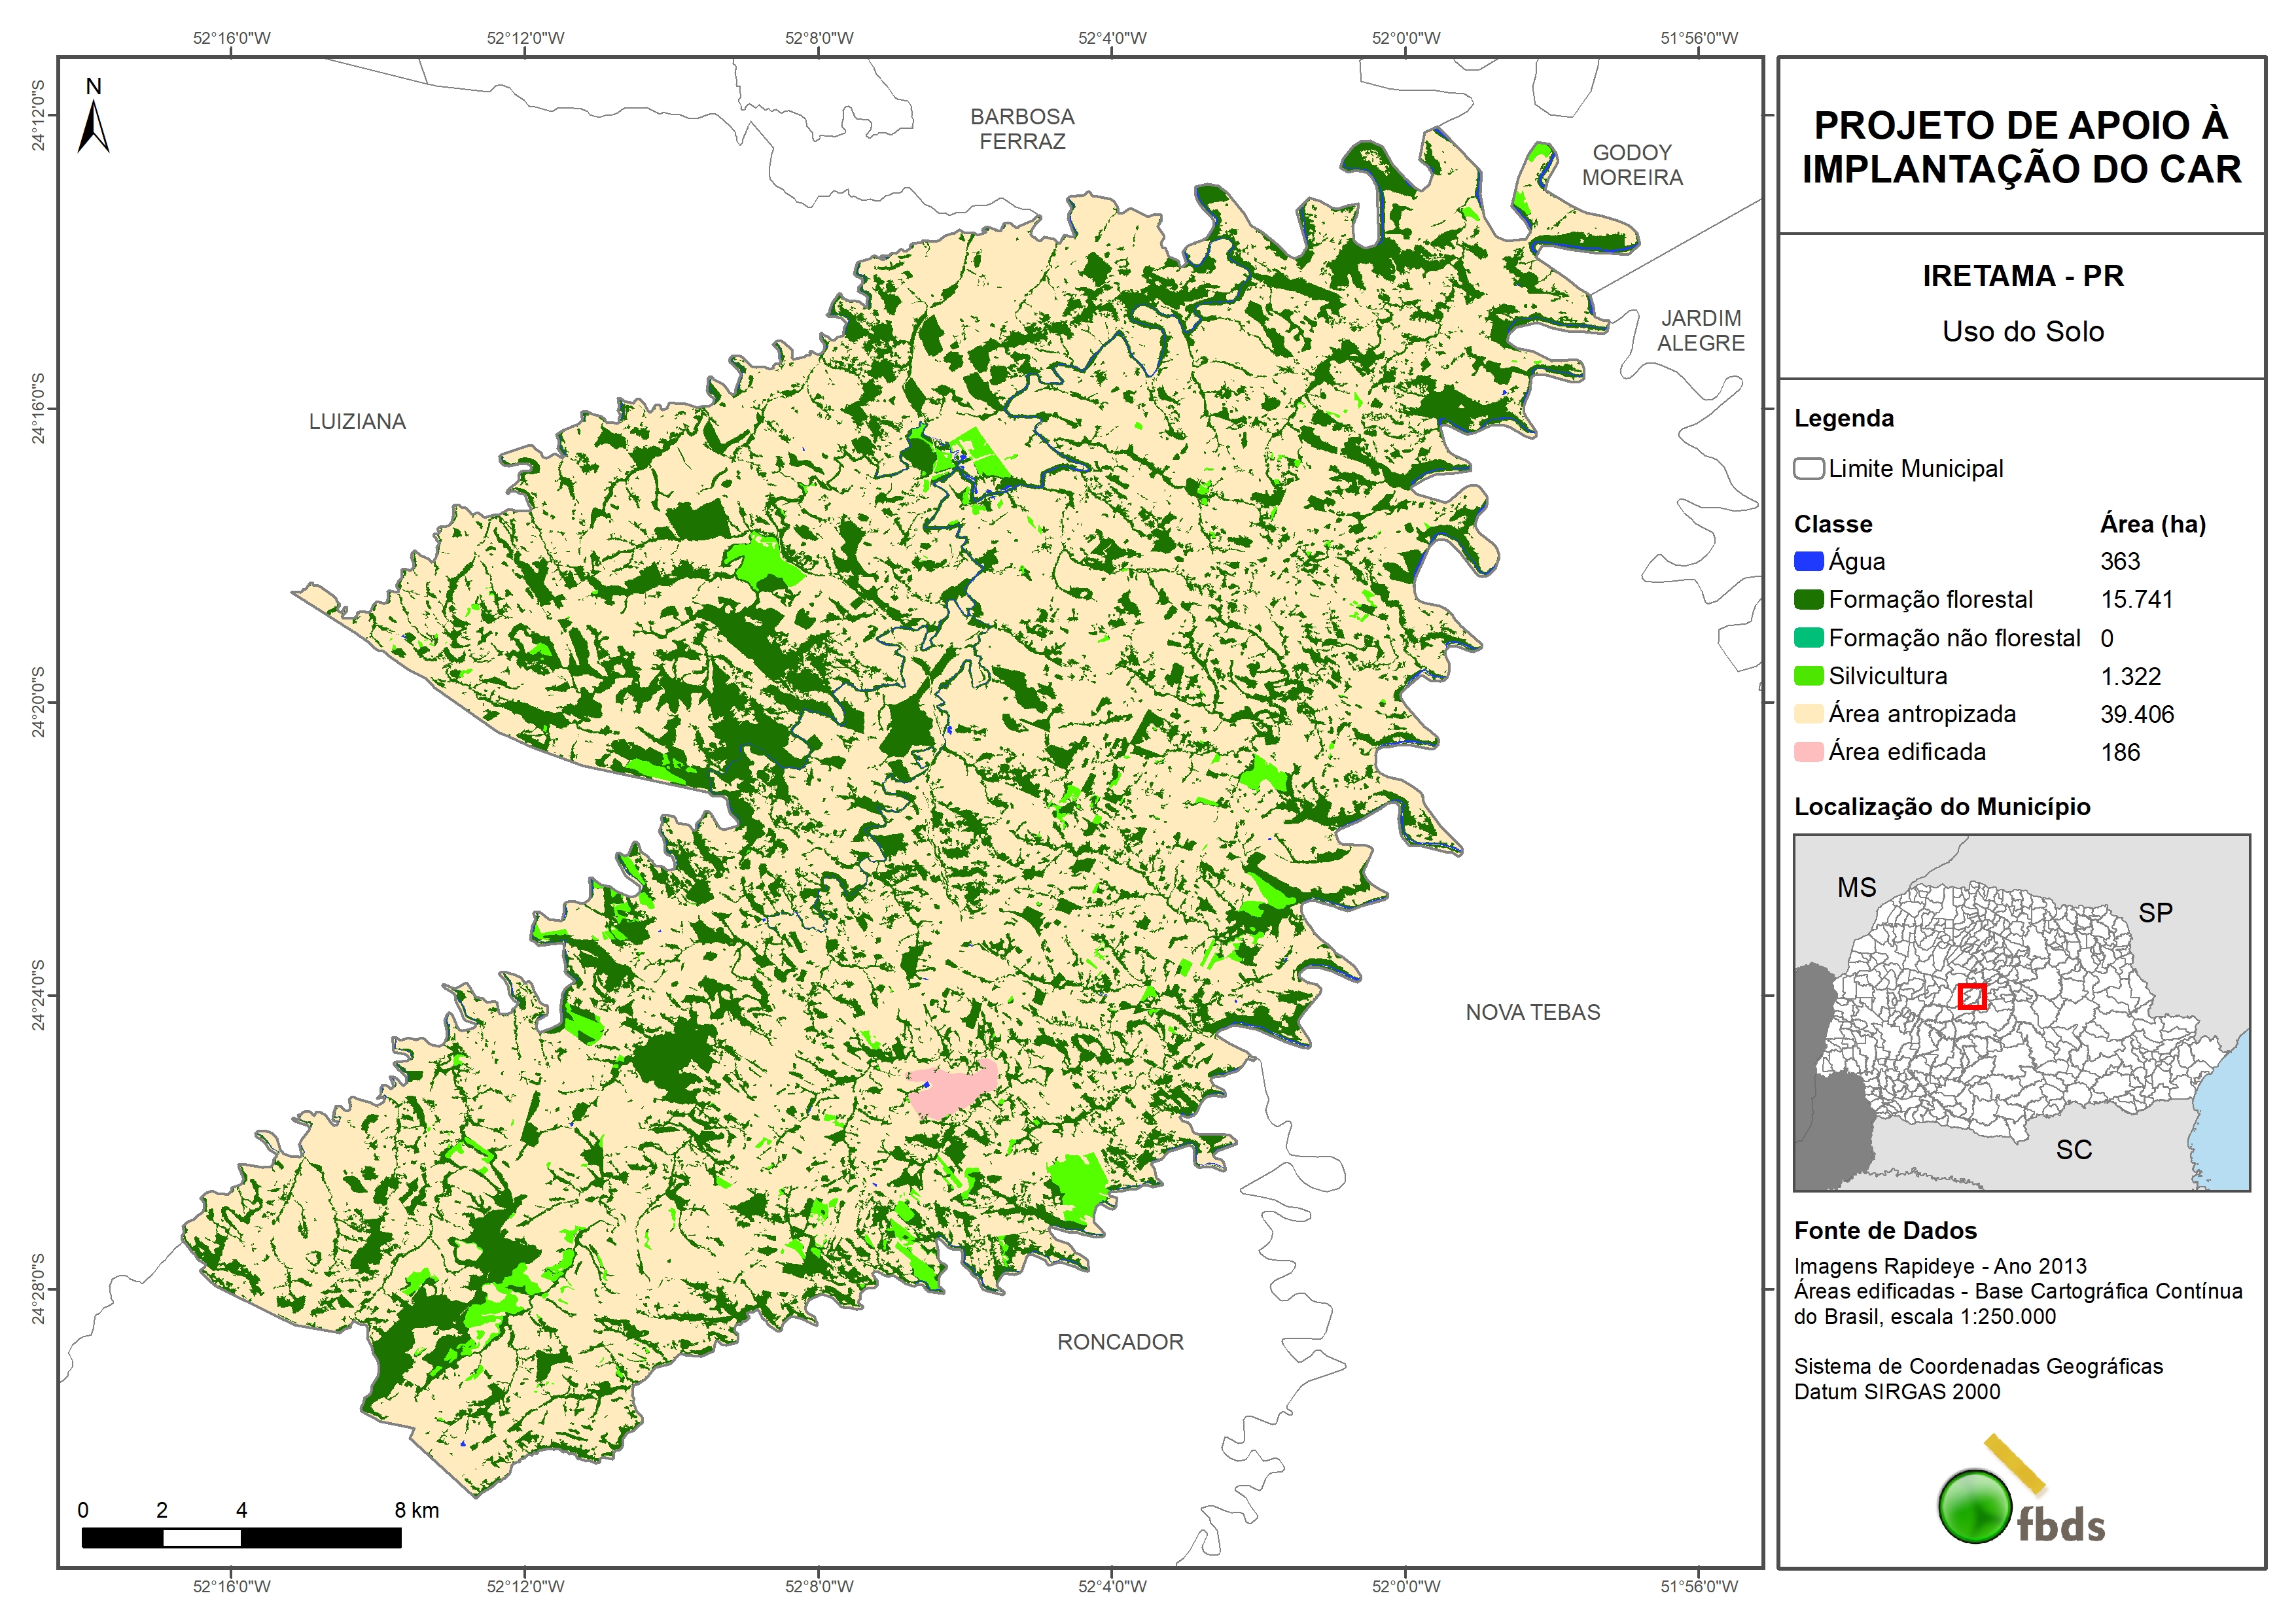Click the Área antropizada beige swatch

(1808, 714)
